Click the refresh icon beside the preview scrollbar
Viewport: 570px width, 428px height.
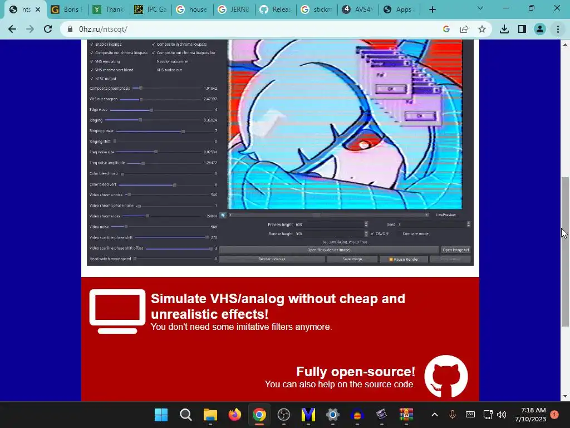point(223,215)
